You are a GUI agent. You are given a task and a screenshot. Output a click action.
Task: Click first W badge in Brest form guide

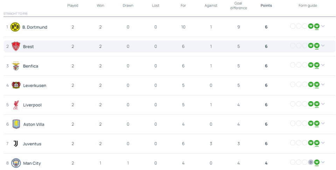pos(311,46)
